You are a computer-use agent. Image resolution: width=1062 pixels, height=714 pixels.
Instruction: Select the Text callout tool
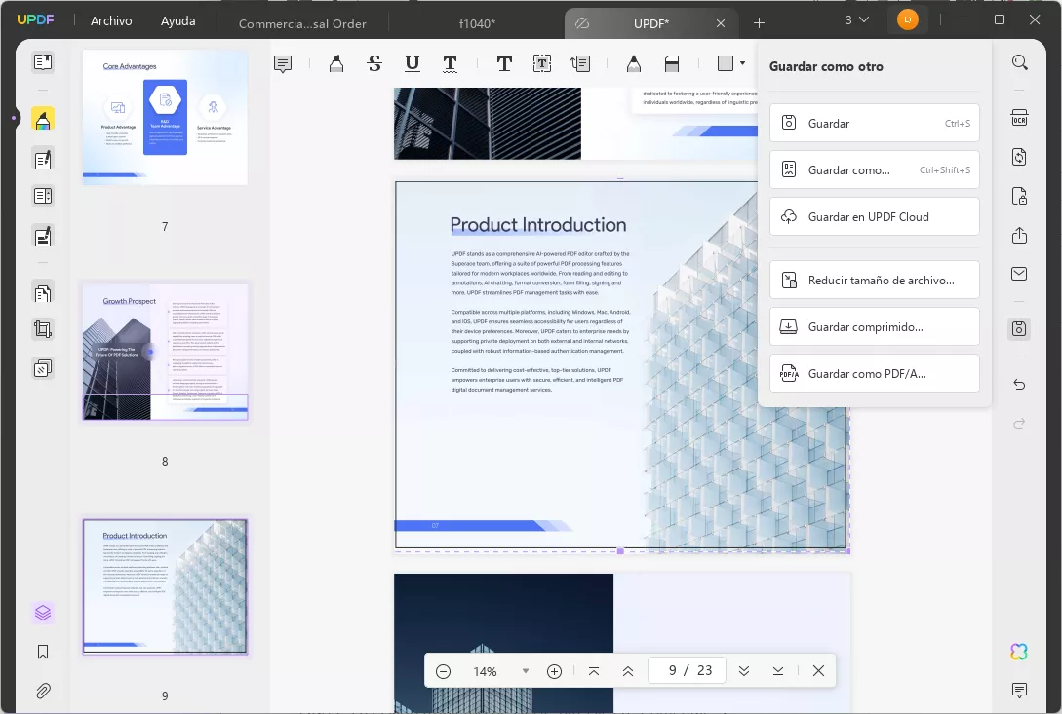tap(580, 63)
